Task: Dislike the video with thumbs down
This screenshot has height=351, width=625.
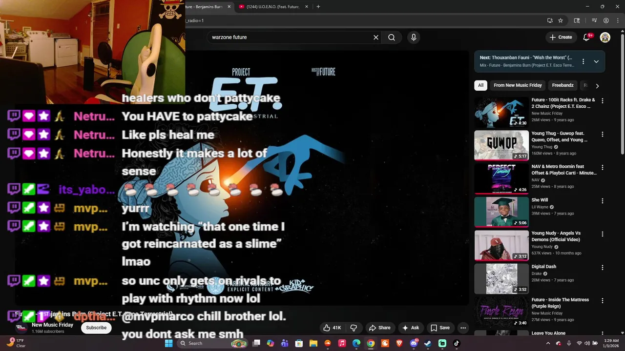Action: click(x=354, y=328)
